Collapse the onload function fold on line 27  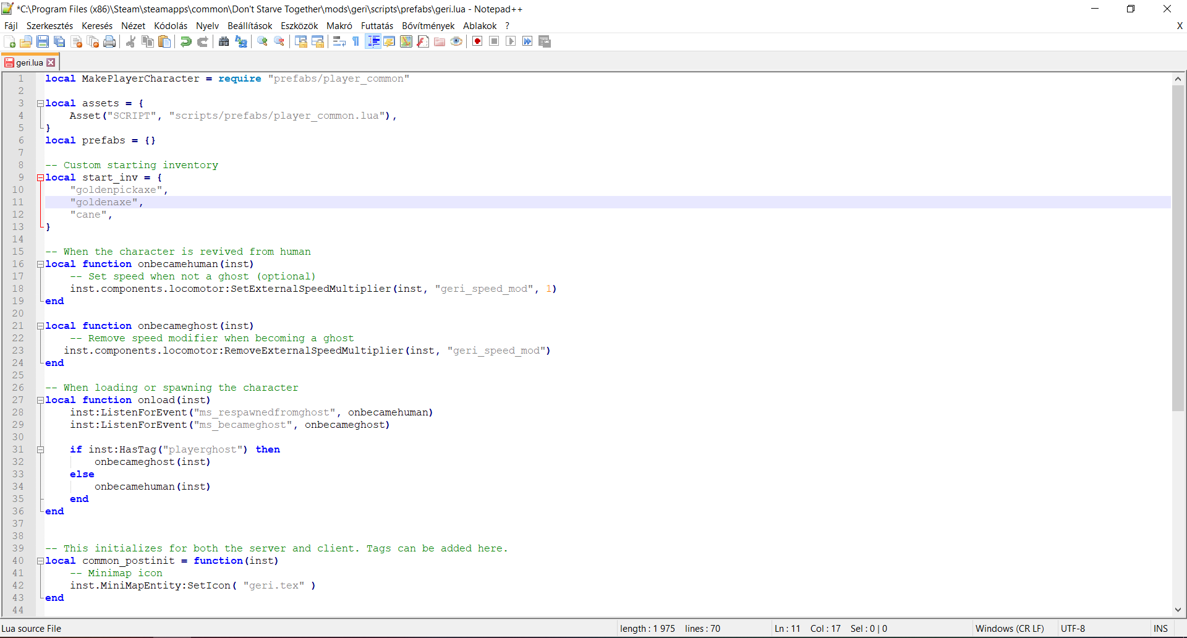click(40, 400)
